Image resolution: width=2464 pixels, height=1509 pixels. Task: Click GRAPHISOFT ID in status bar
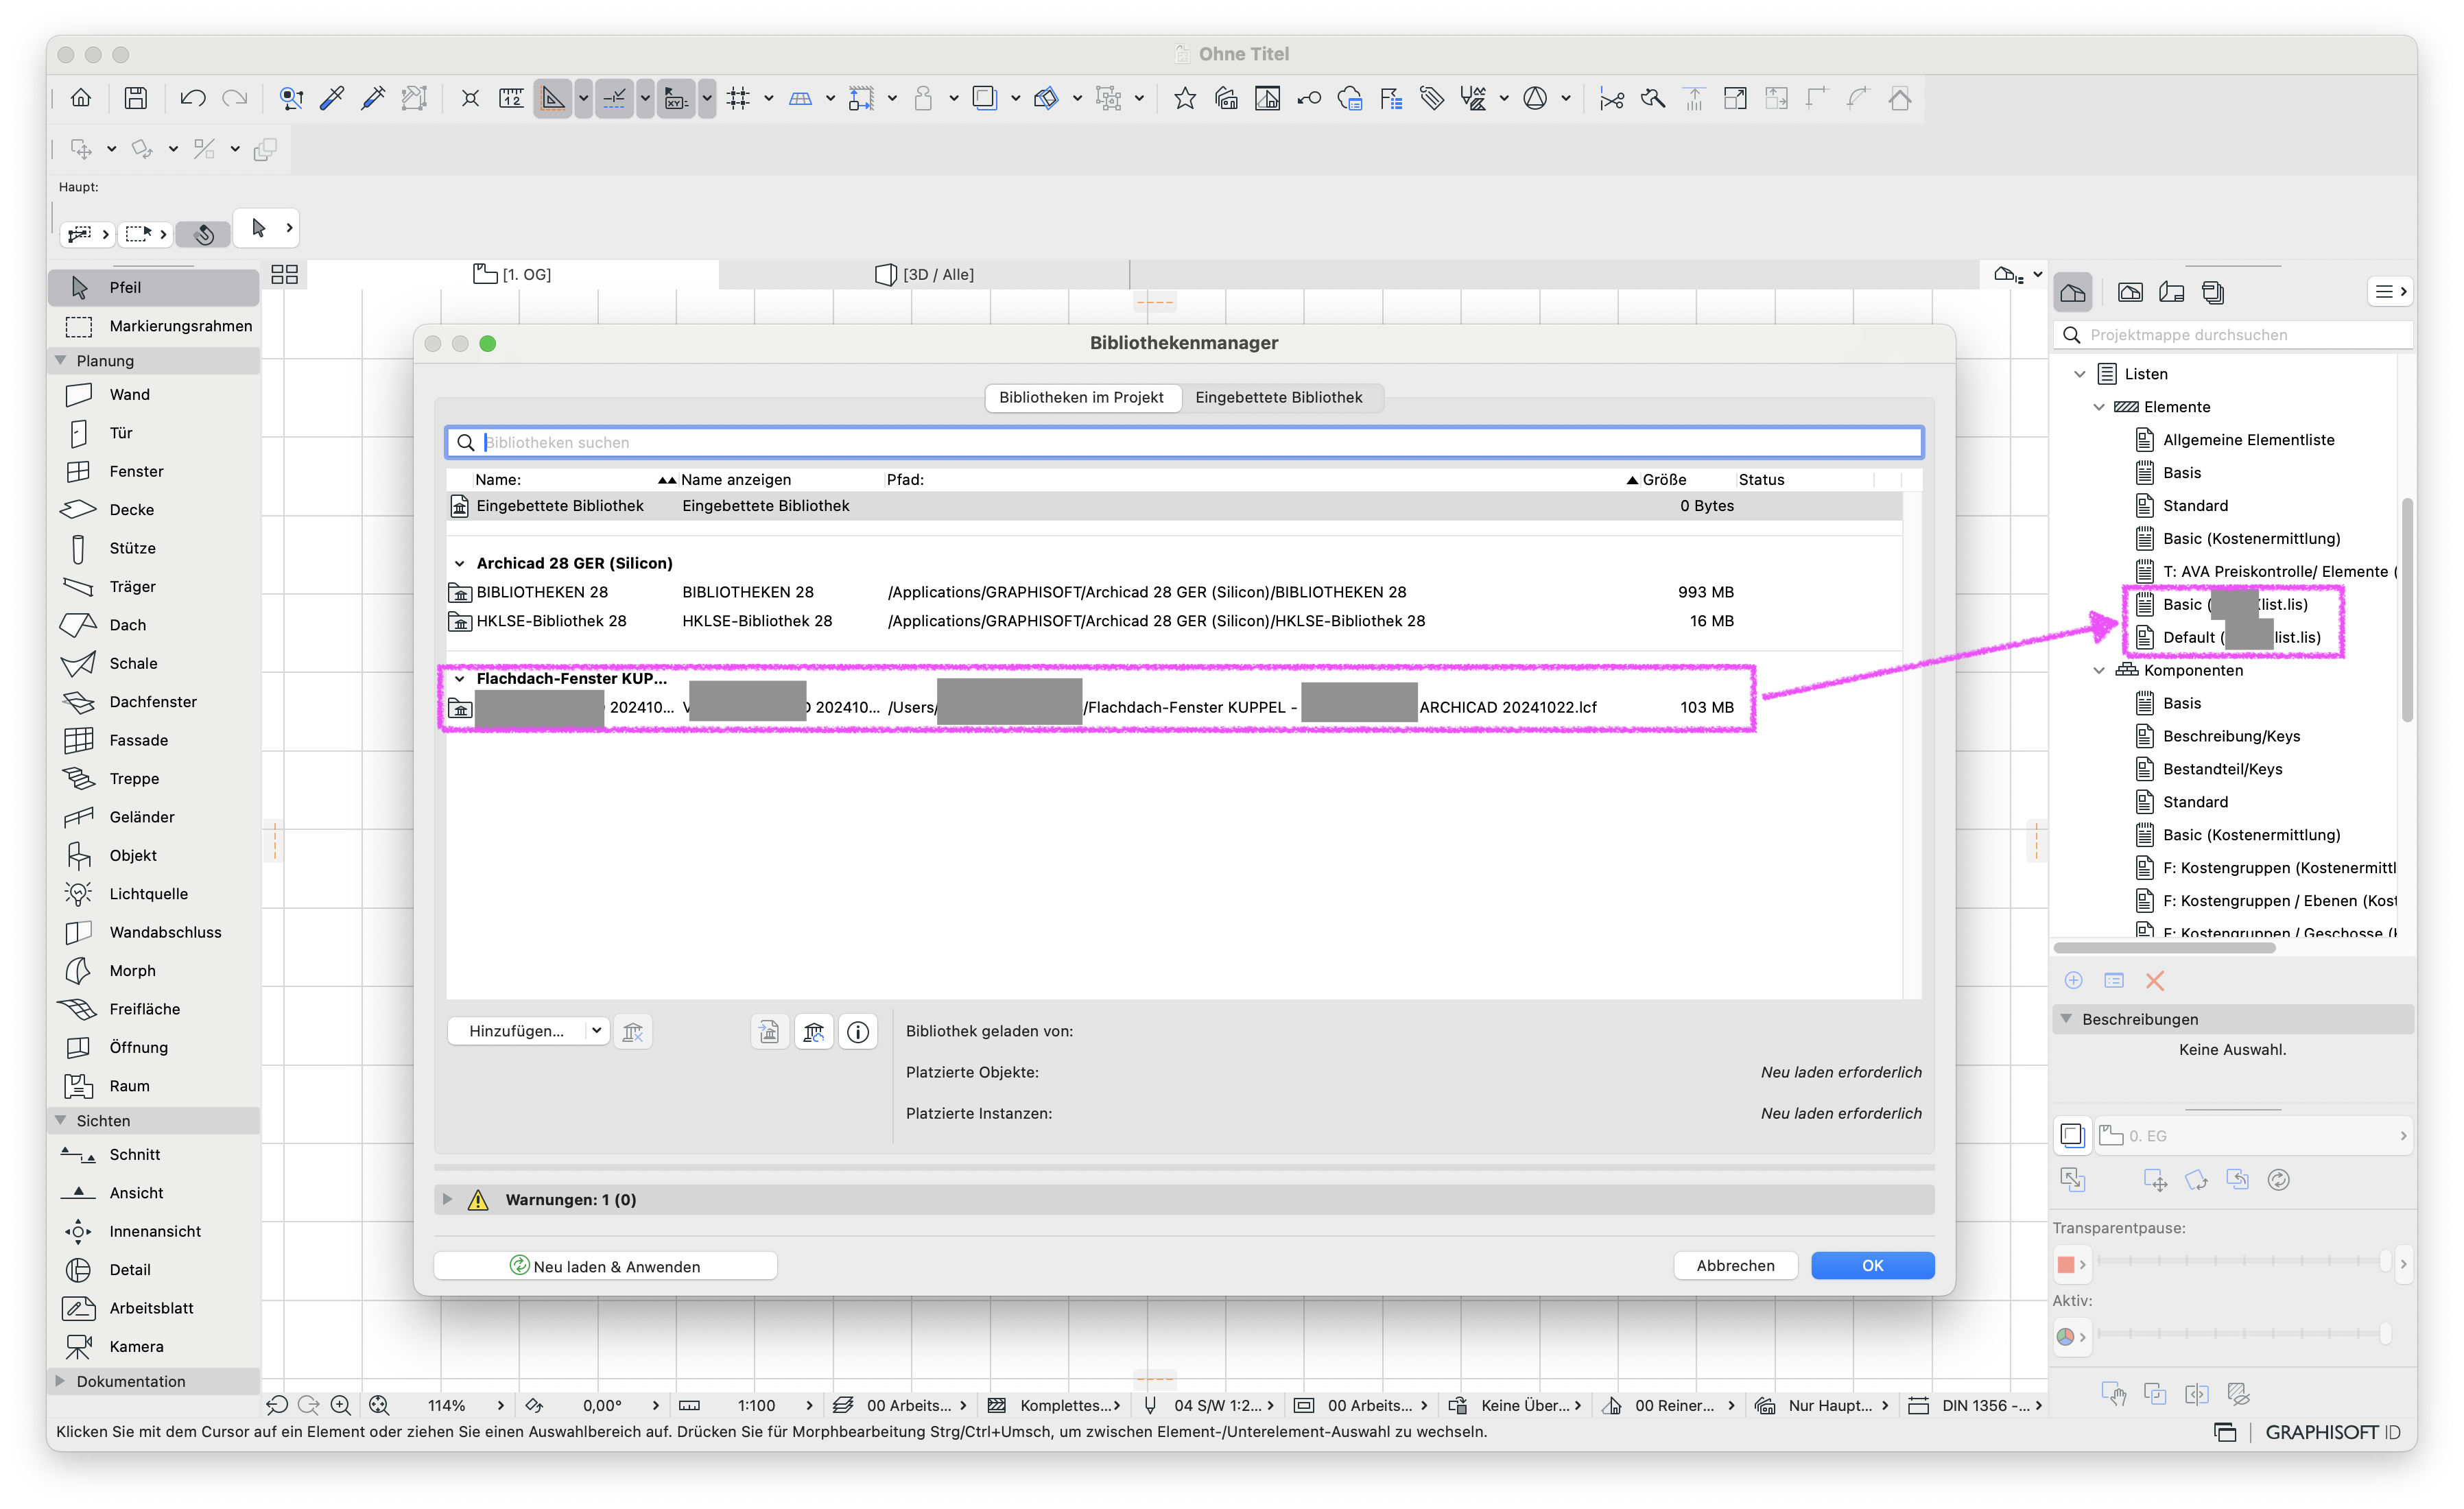2333,1433
